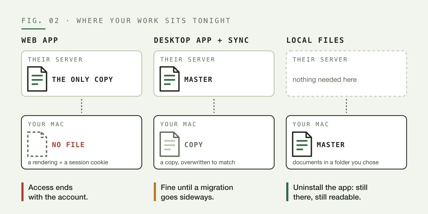The width and height of the screenshot is (428, 214).
Task: Click the 'MASTER' label in Desktop App server box
Action: coord(198,79)
